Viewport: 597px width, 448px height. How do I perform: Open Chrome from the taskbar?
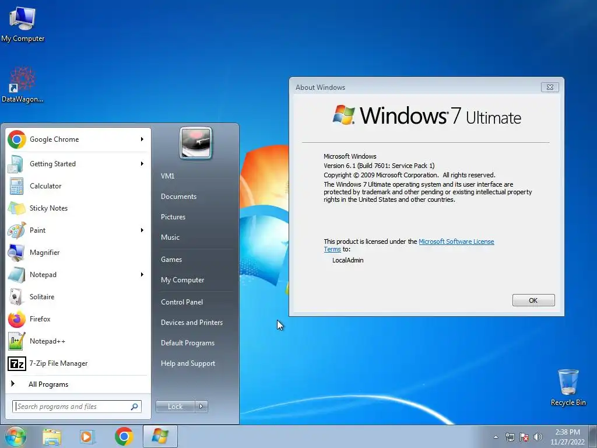click(124, 436)
